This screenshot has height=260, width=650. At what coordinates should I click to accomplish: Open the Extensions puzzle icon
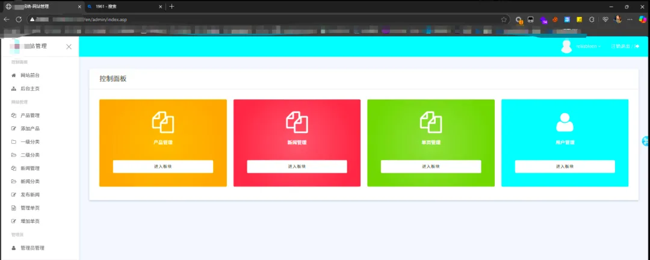tap(592, 19)
